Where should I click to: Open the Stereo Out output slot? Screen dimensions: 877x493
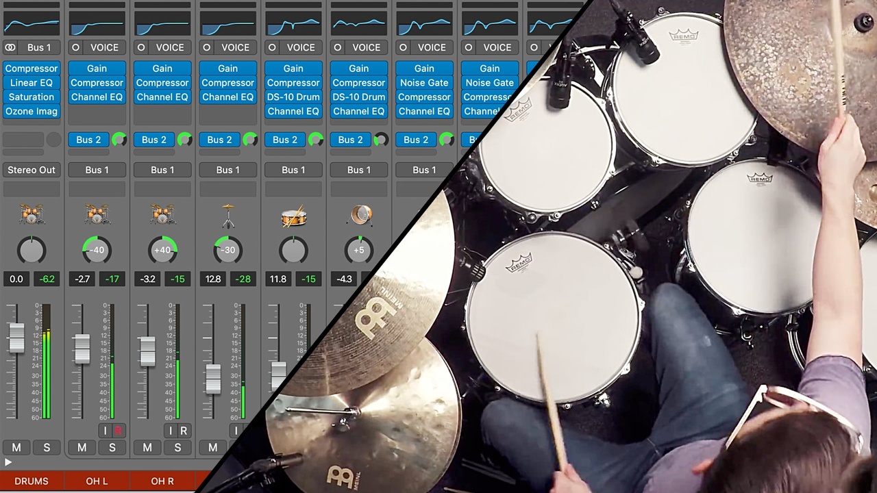pyautogui.click(x=32, y=170)
